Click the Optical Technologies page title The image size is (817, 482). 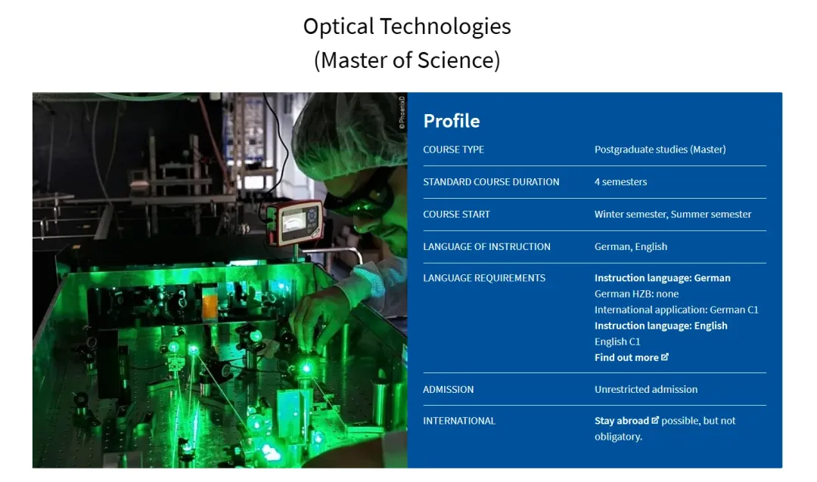[407, 26]
